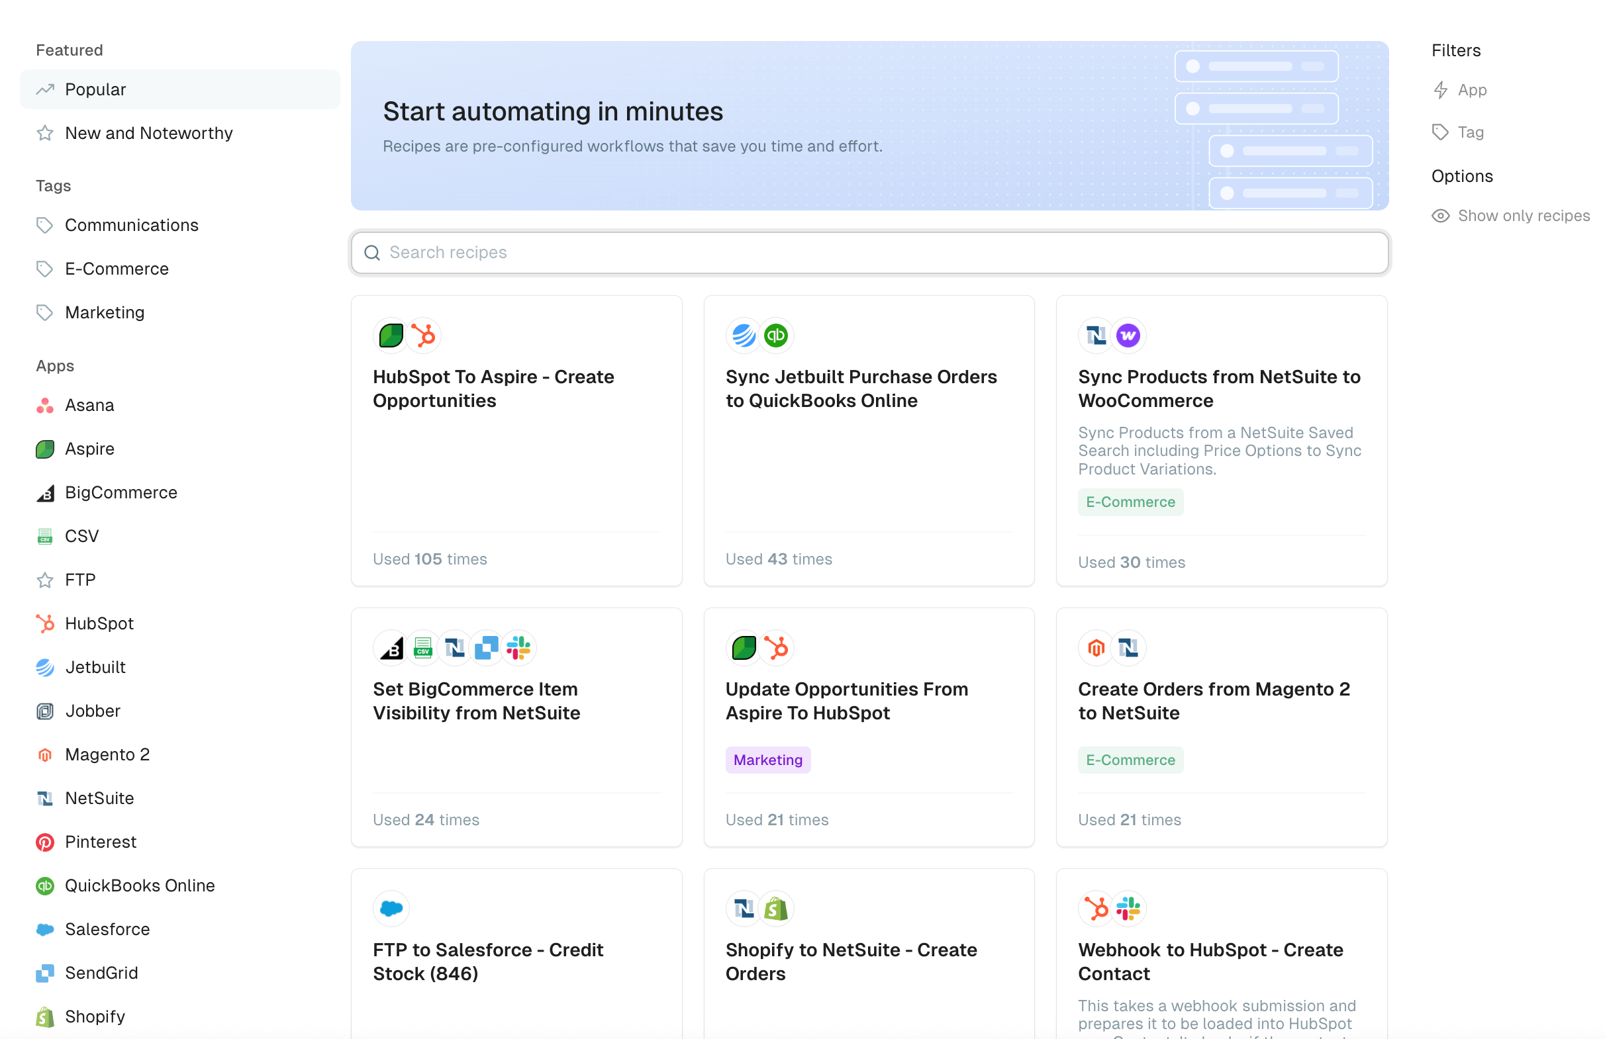Viewport: 1605px width, 1039px height.
Task: Click the Jobber app icon
Action: [x=44, y=711]
